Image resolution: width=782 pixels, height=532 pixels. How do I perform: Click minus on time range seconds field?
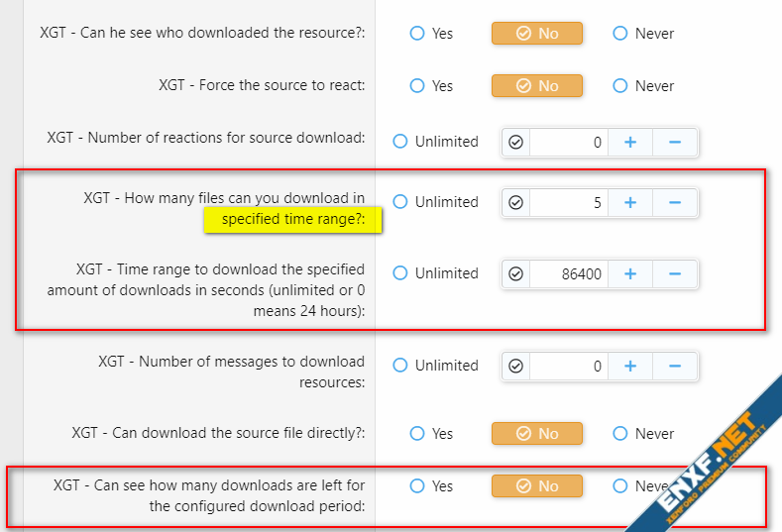(675, 274)
